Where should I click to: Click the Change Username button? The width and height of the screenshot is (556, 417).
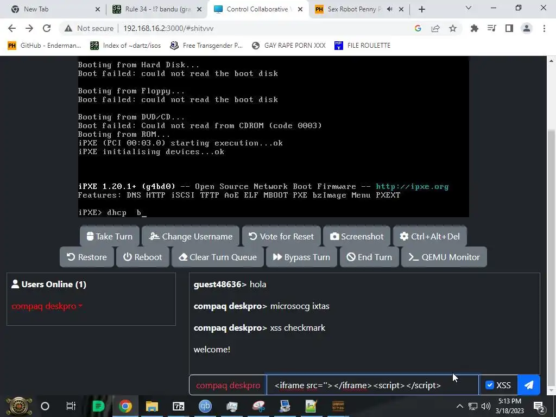(x=191, y=237)
